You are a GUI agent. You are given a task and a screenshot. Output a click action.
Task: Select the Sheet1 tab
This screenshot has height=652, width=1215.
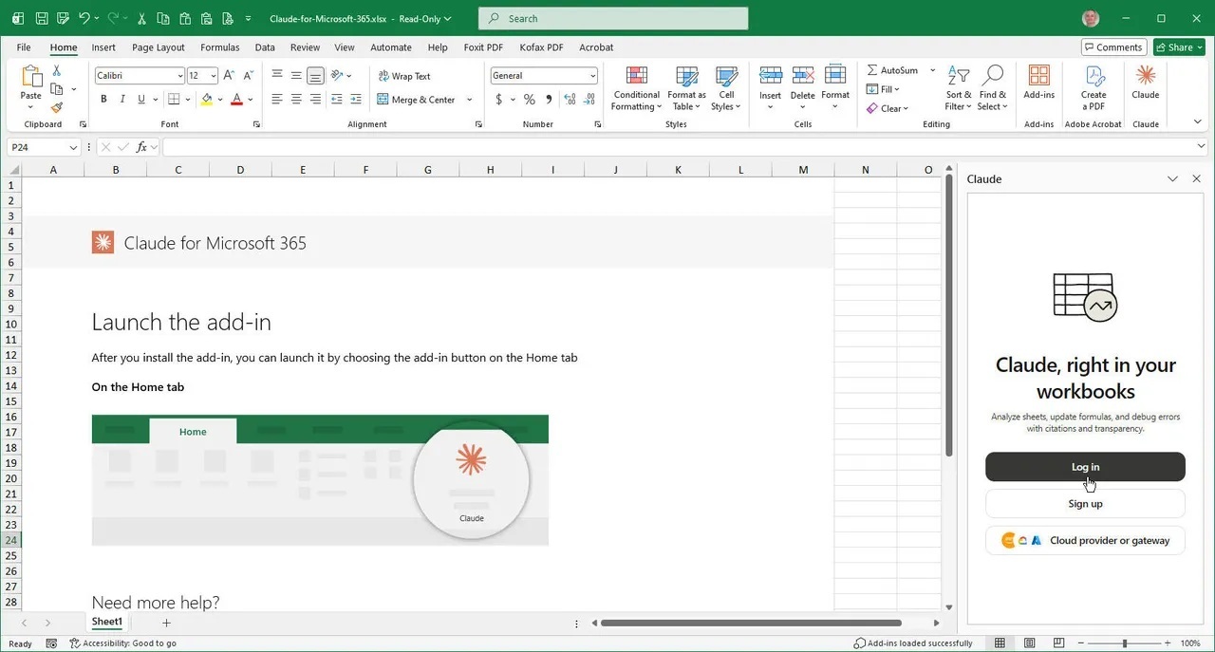coord(106,623)
